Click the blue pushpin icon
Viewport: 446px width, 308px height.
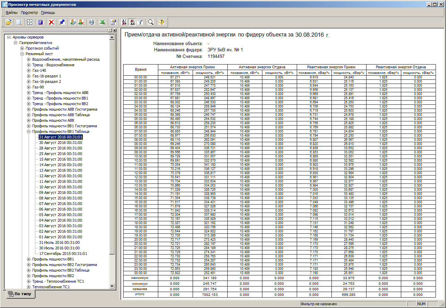click(x=62, y=22)
